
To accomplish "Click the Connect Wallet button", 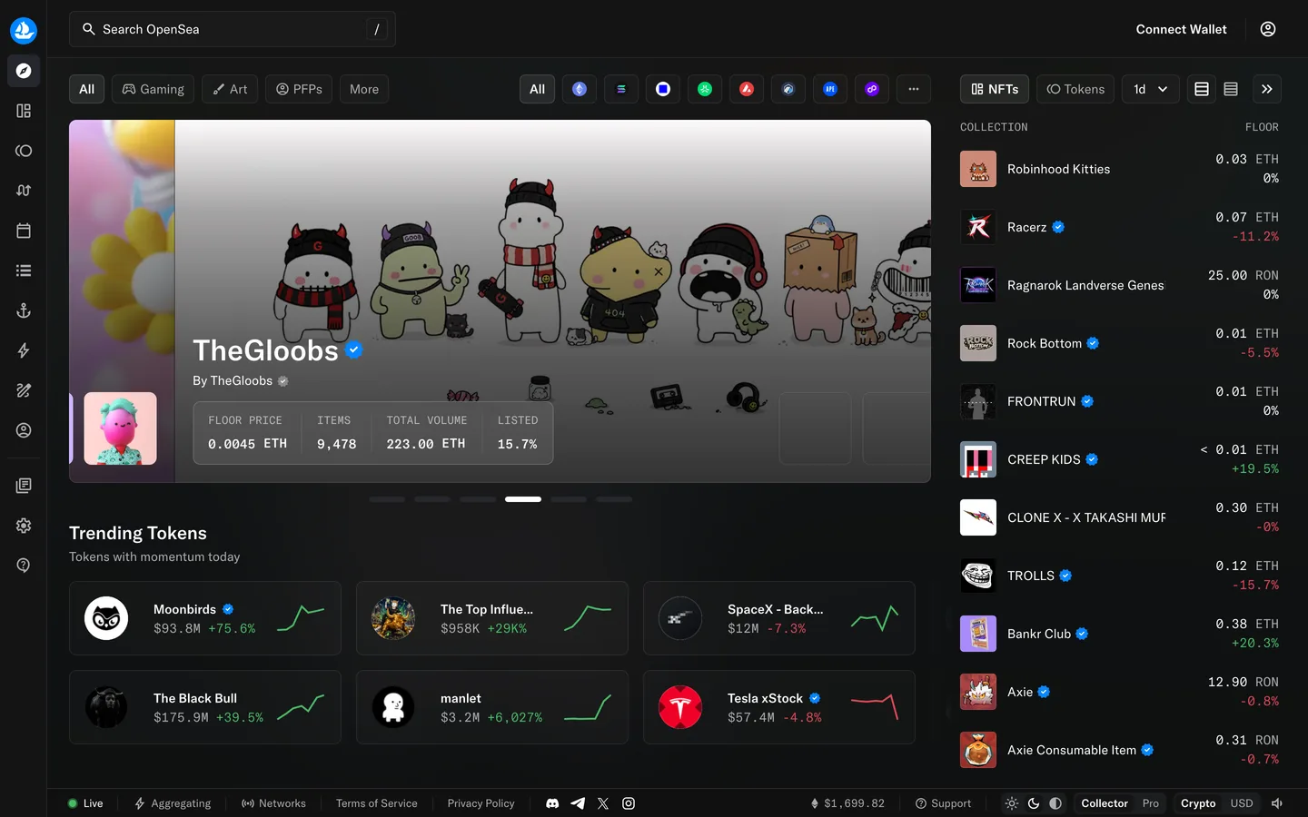I will pos(1181,29).
